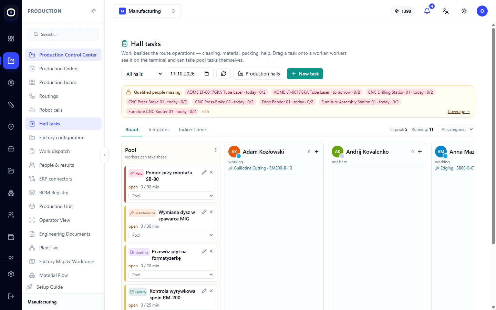Toggle light/dark theme sun icon
The width and height of the screenshot is (496, 310).
pyautogui.click(x=464, y=11)
